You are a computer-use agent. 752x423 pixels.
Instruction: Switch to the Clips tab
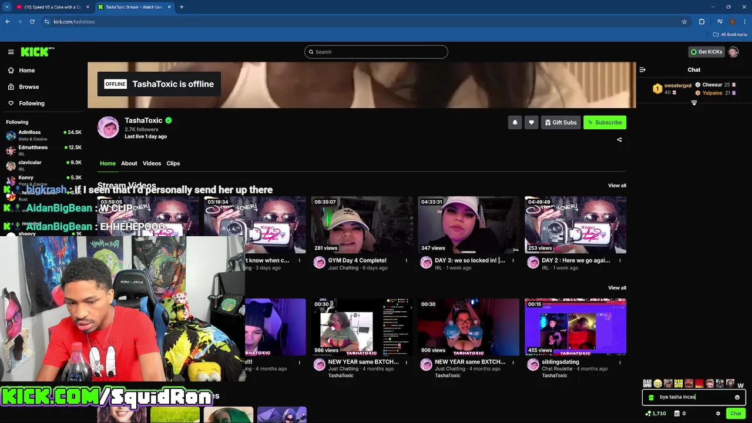[x=173, y=163]
